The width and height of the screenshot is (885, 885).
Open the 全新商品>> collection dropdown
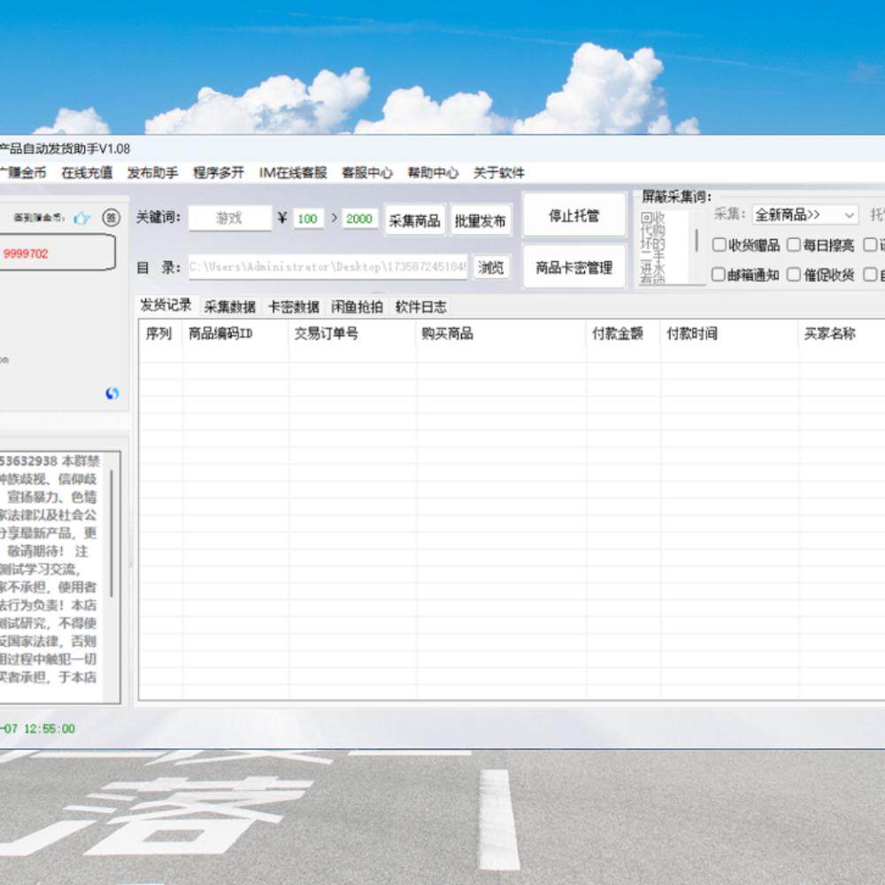point(804,214)
